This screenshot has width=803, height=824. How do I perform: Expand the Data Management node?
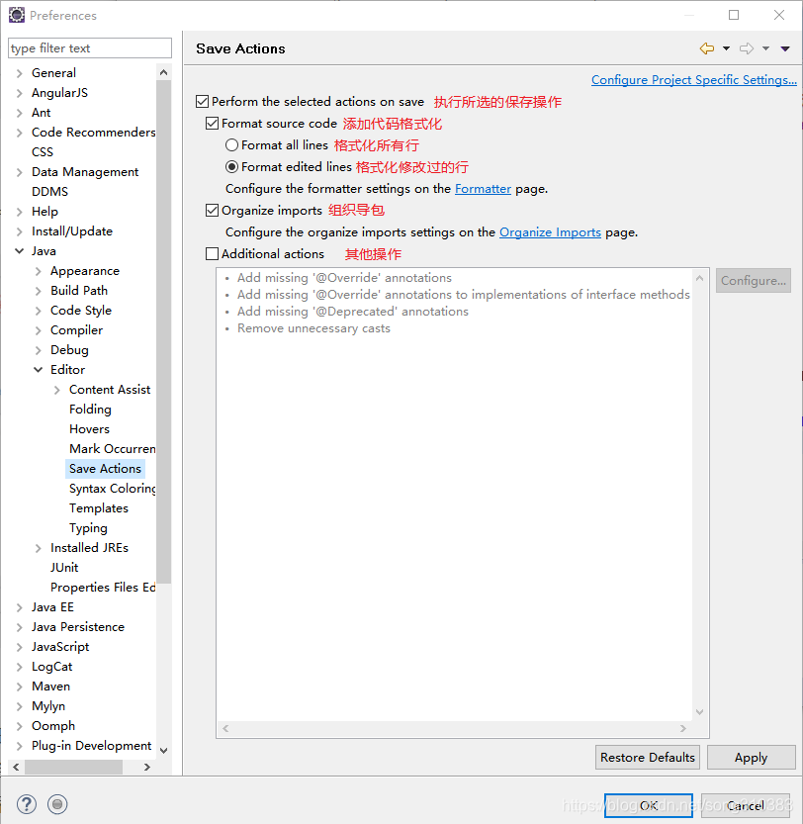click(20, 172)
